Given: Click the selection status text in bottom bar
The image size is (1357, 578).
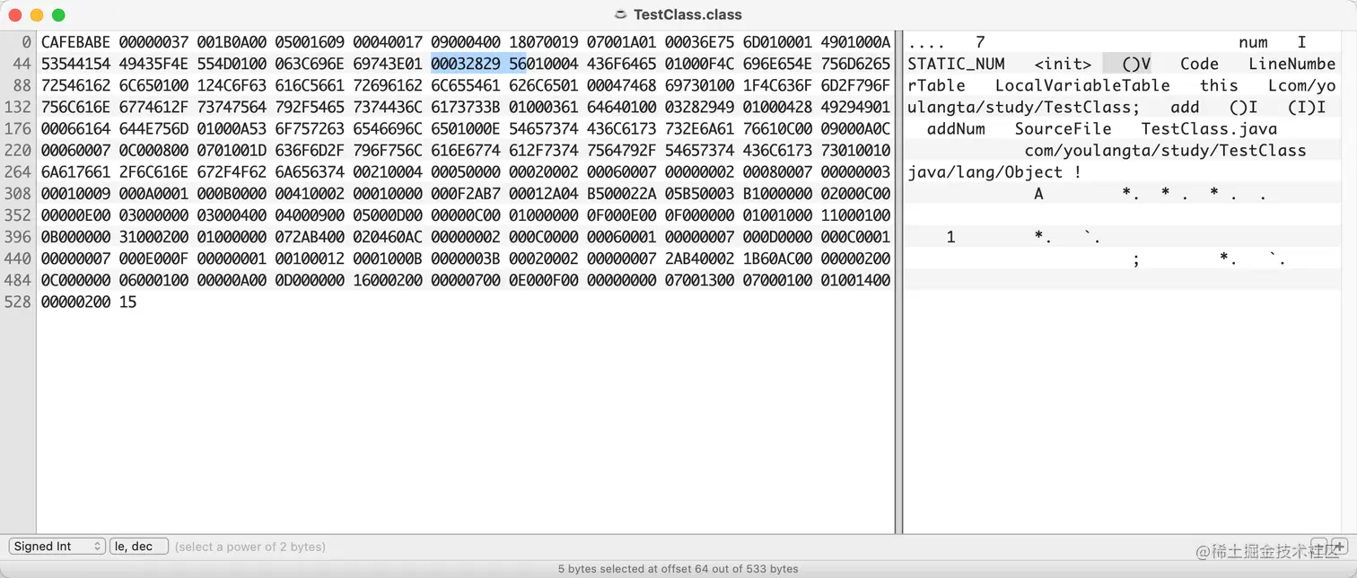Looking at the screenshot, I should [678, 568].
